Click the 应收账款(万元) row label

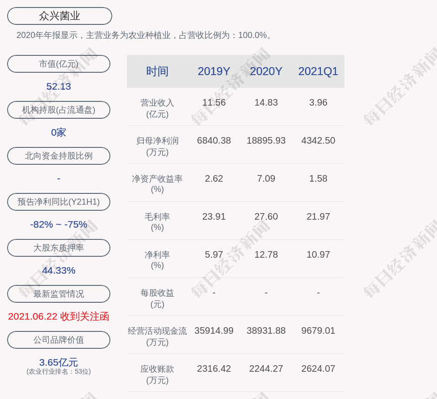[157, 375]
